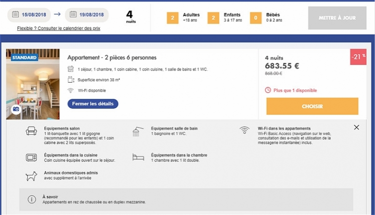The height and width of the screenshot is (215, 375).
Task: Open the arrival date 15/08/2018 picker
Action: click(29, 15)
